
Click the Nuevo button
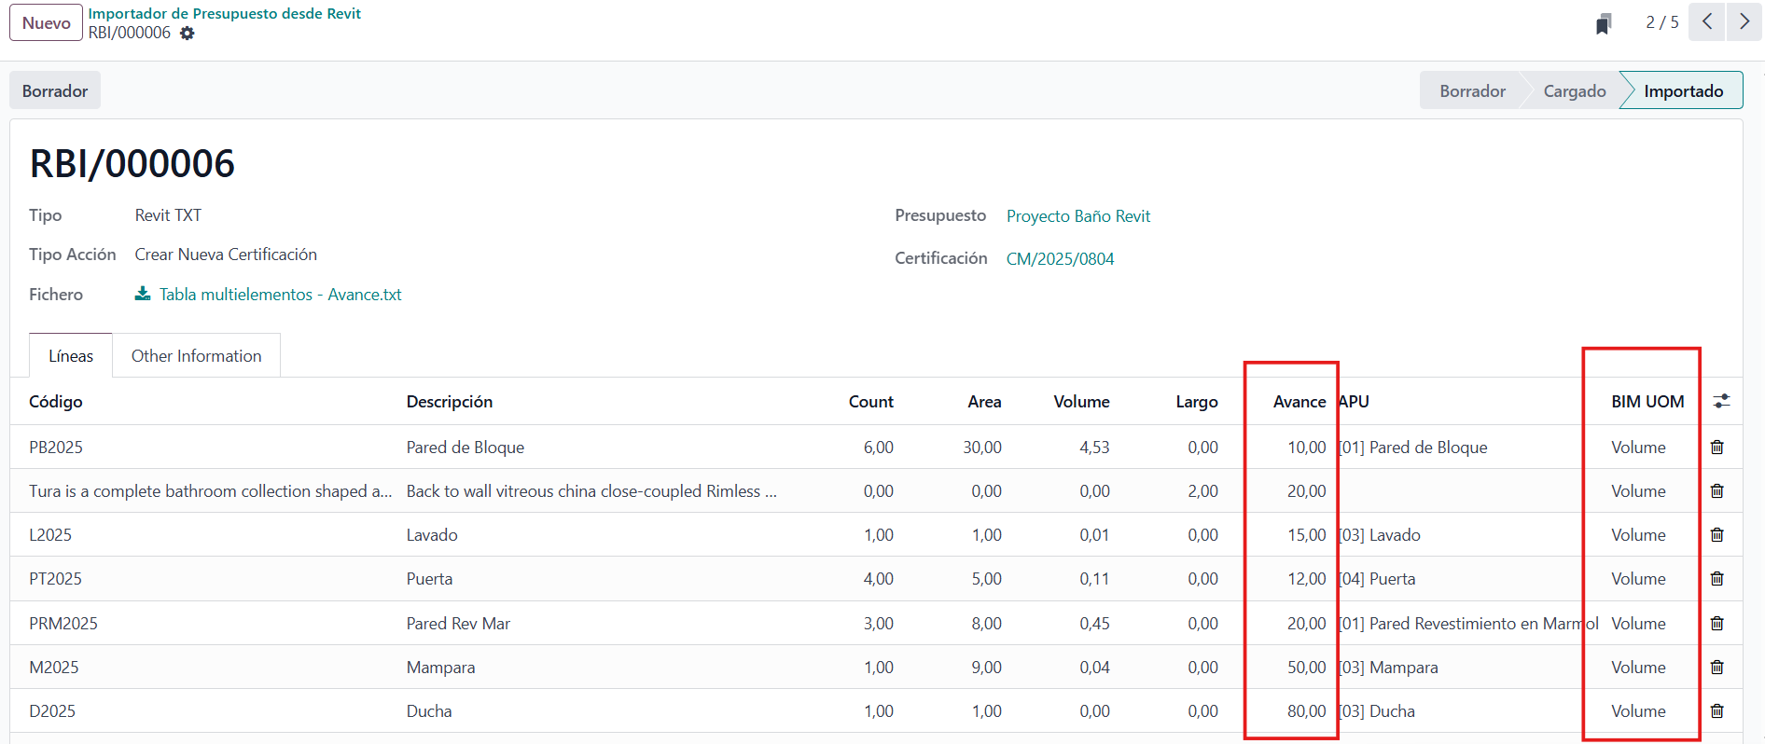click(46, 23)
